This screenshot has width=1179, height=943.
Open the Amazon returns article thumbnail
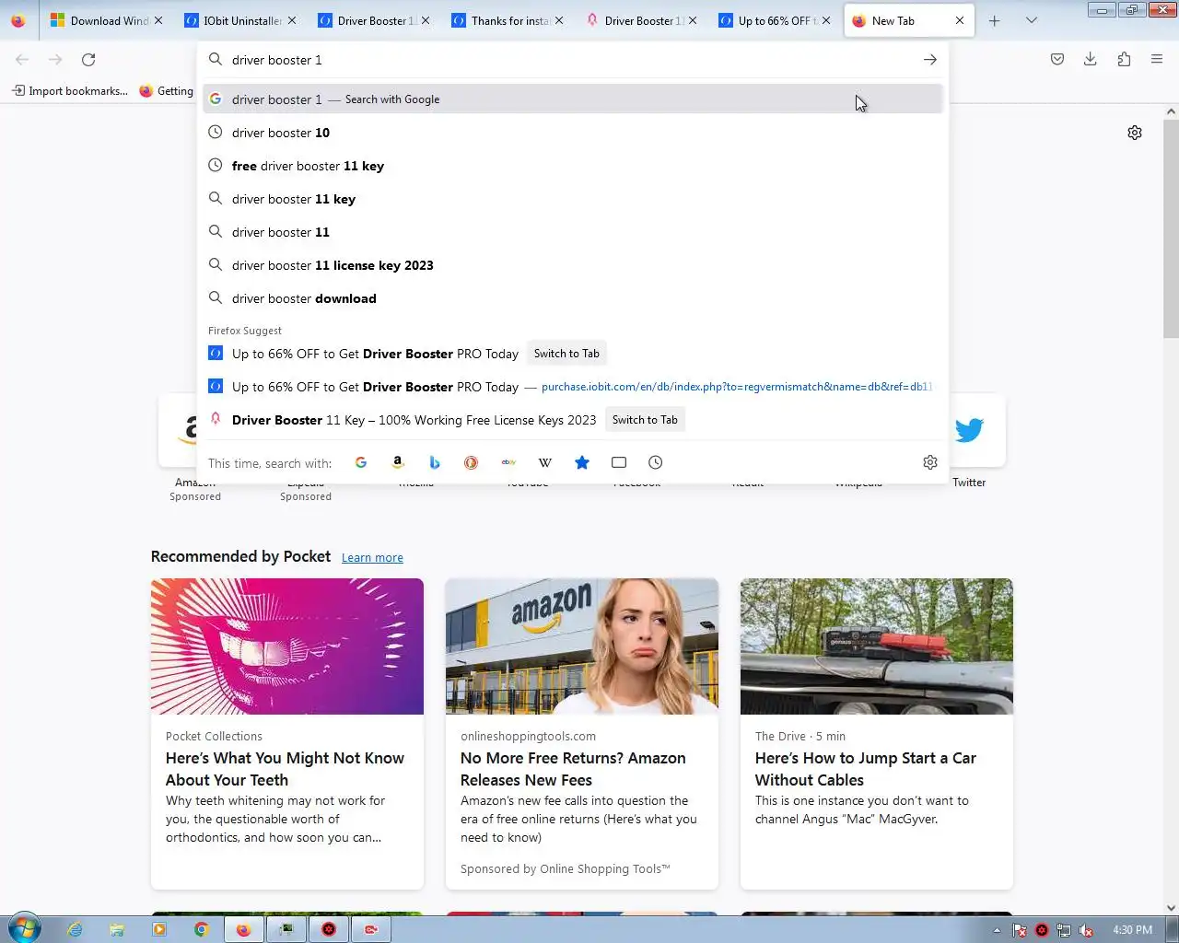click(x=582, y=646)
